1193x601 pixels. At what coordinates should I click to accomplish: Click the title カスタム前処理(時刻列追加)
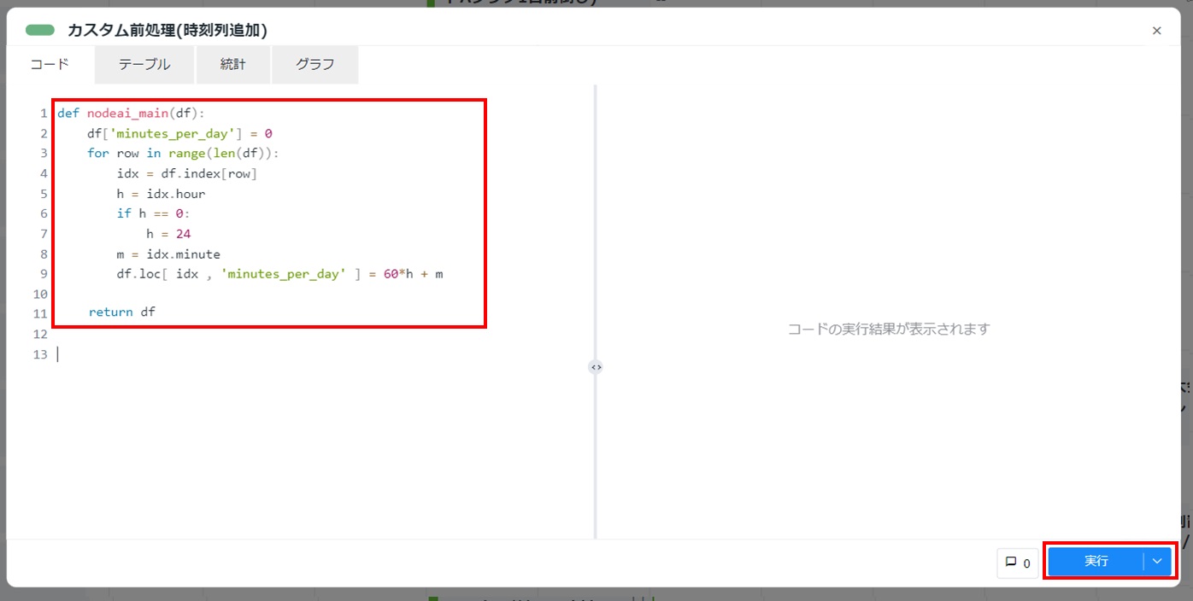click(x=167, y=31)
